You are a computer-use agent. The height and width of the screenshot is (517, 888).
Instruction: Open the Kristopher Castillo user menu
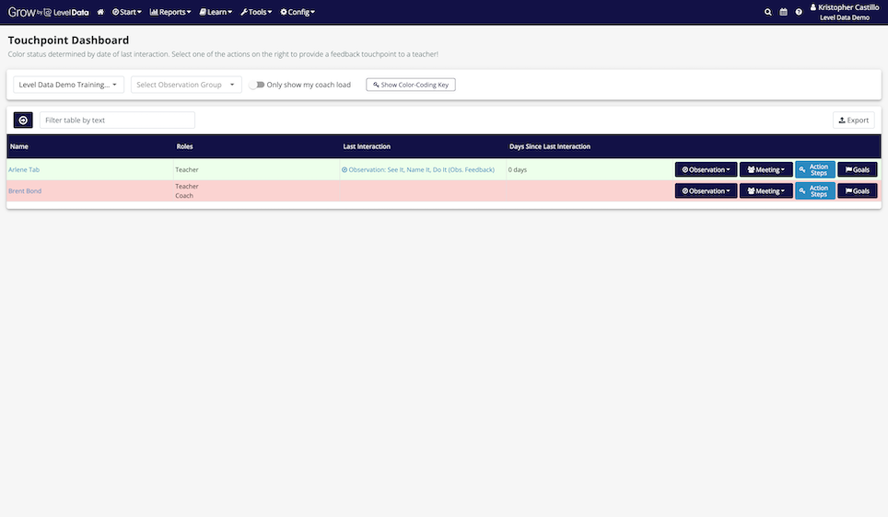(x=845, y=12)
